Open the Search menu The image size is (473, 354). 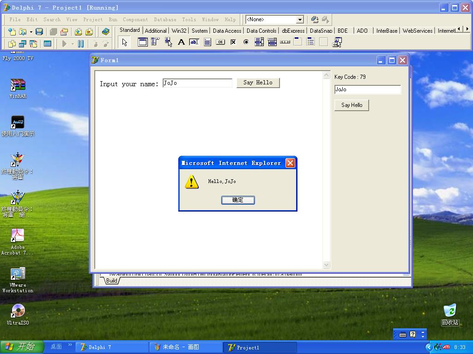pyautogui.click(x=52, y=19)
